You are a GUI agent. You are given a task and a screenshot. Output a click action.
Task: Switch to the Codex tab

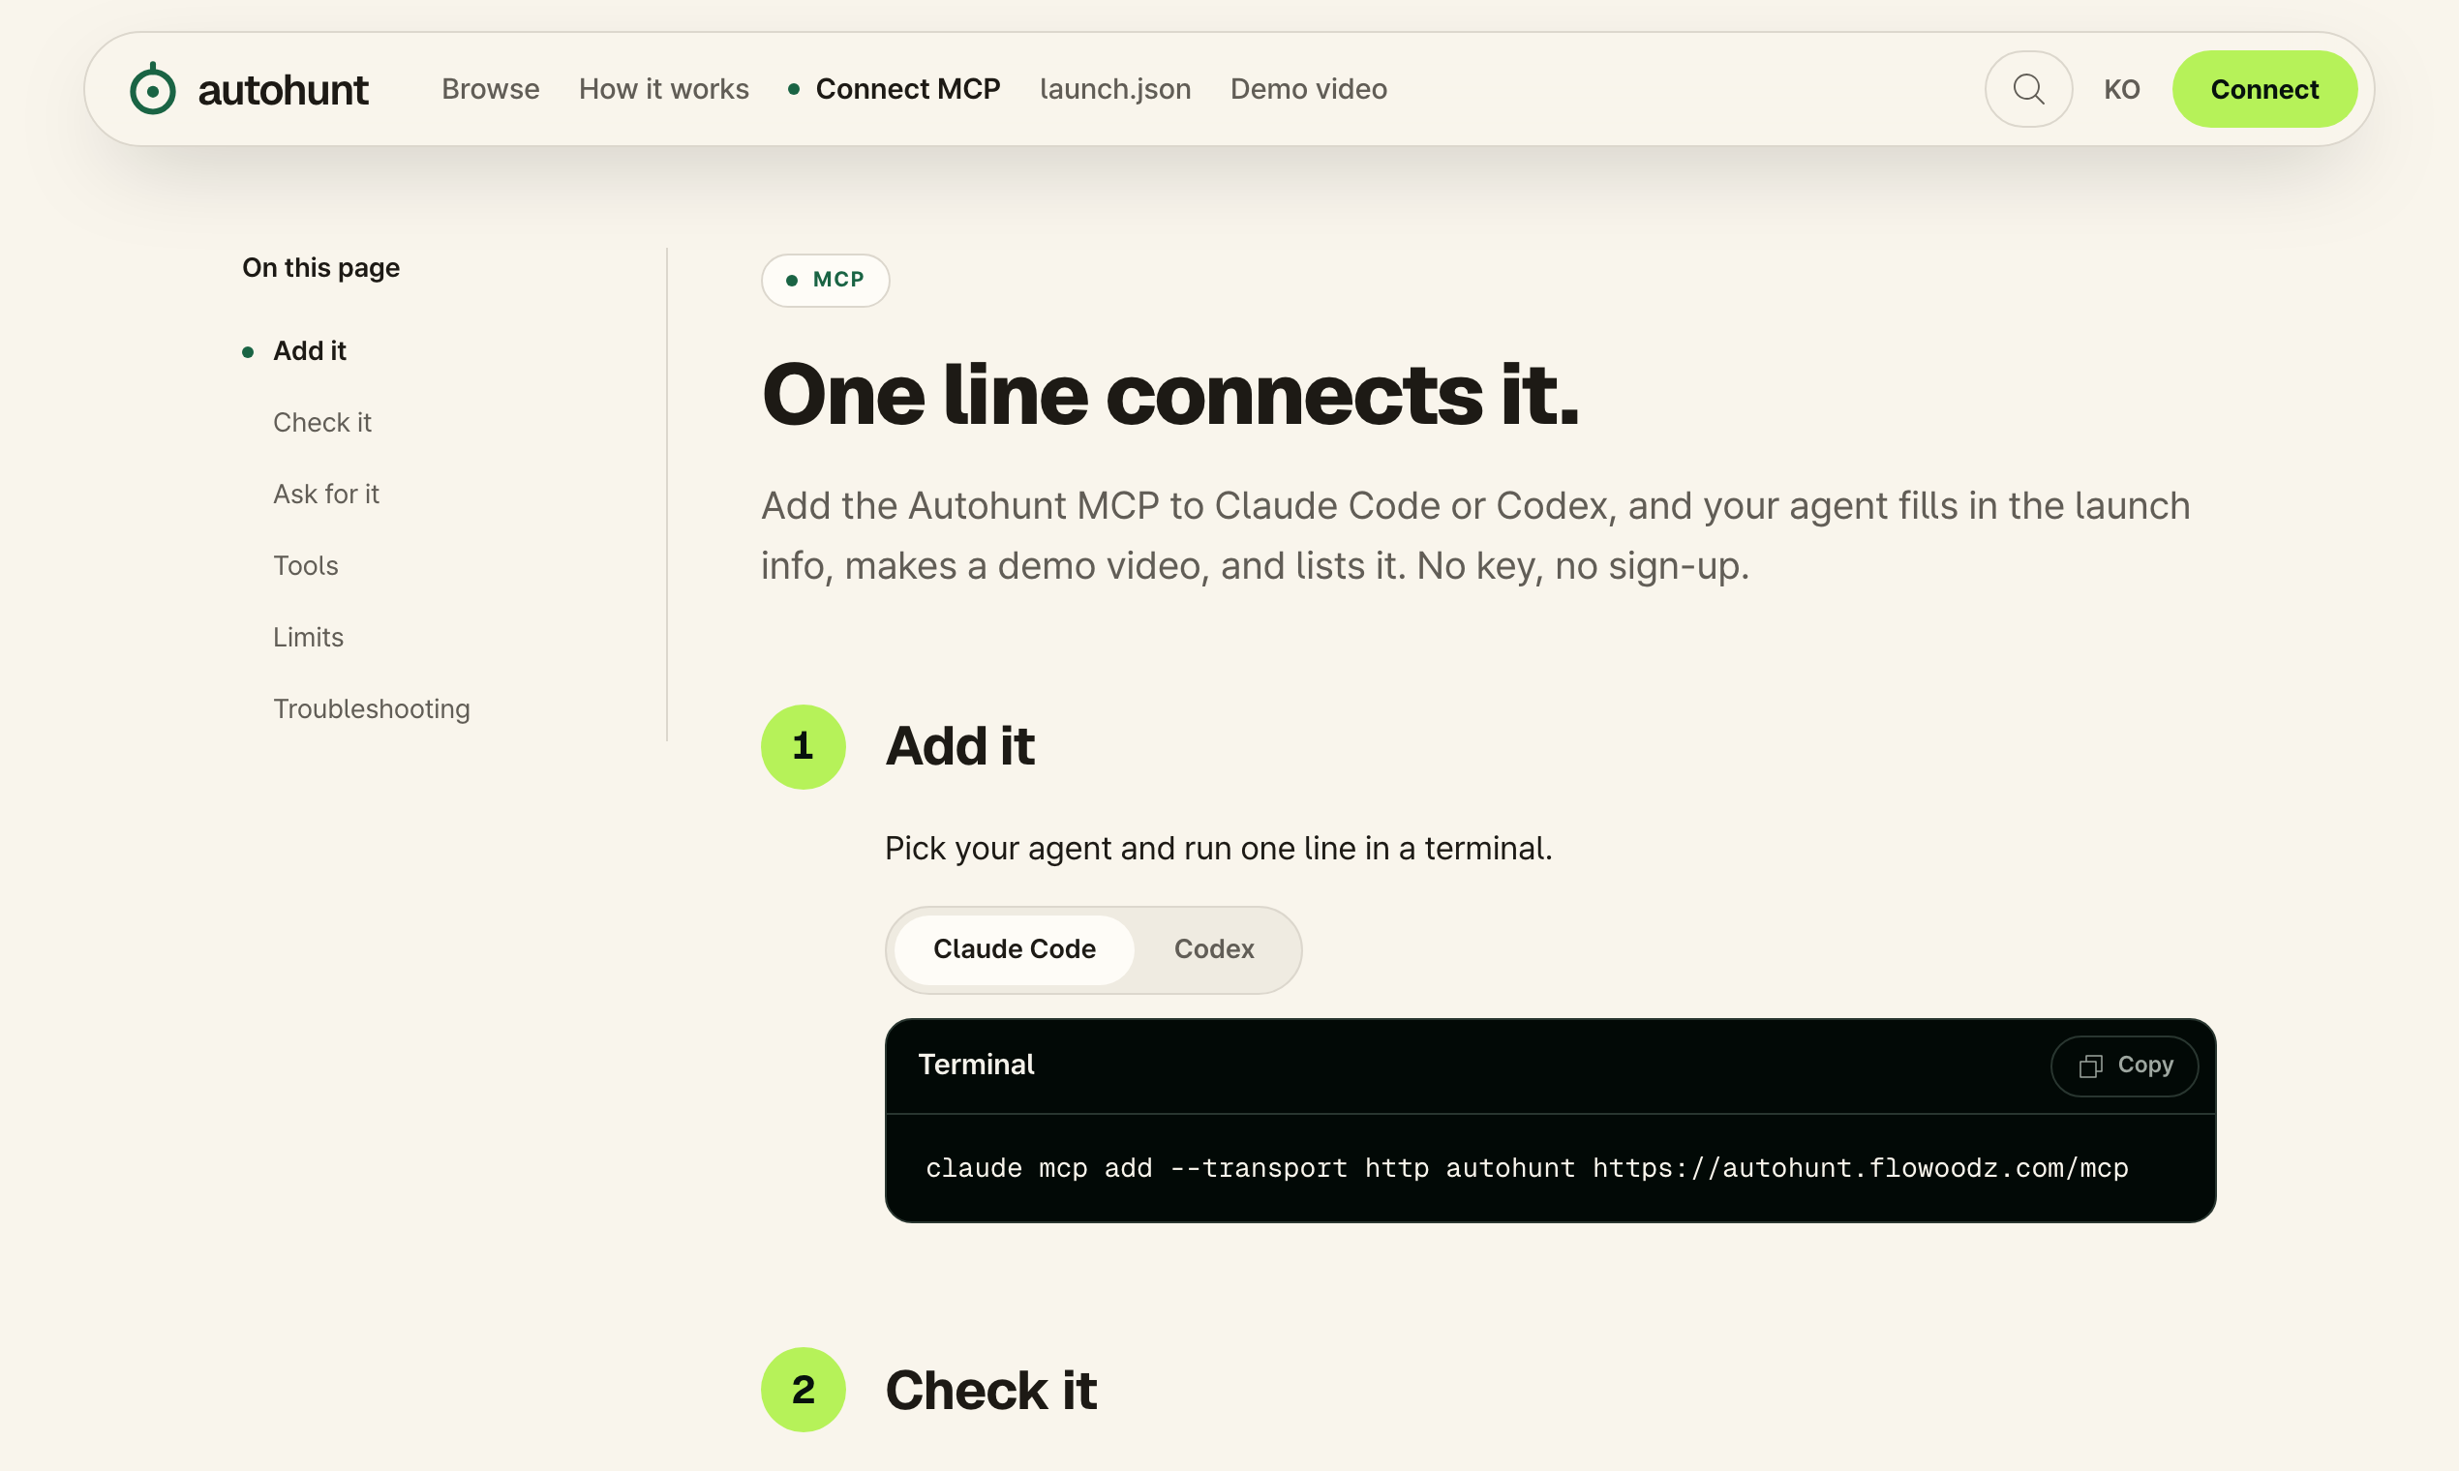1214,948
